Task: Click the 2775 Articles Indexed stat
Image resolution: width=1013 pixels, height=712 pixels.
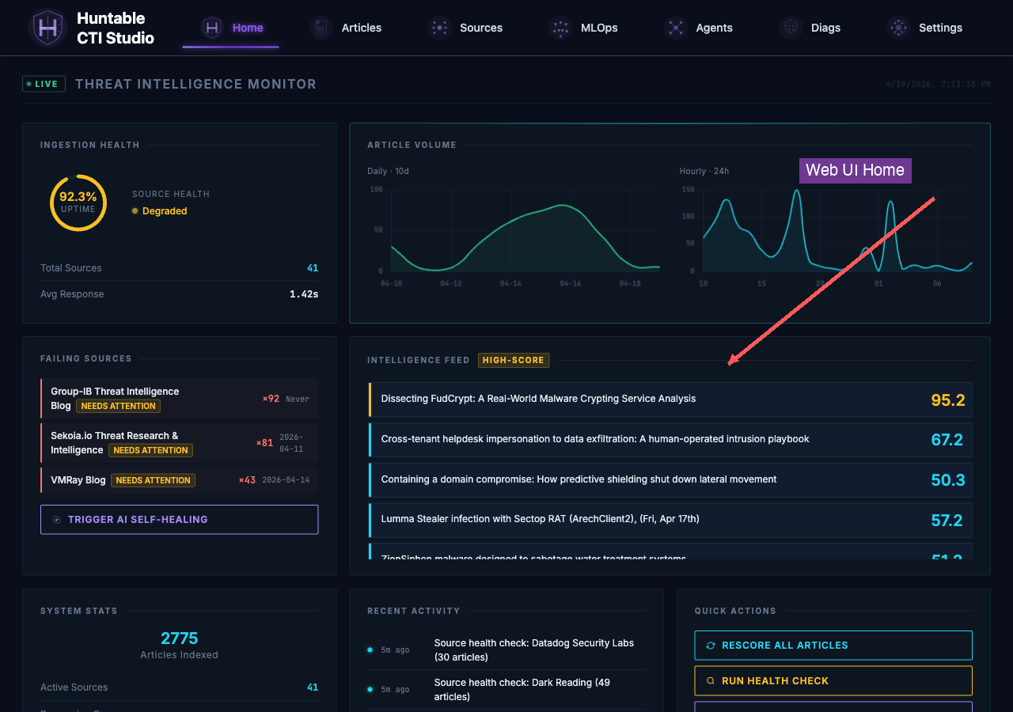Action: click(180, 645)
